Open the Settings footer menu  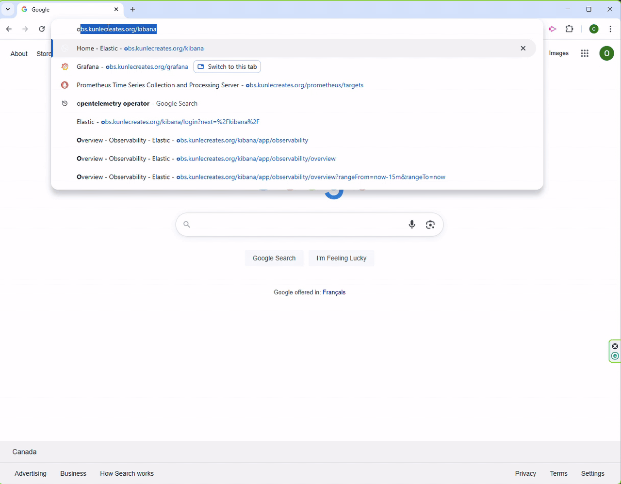593,473
